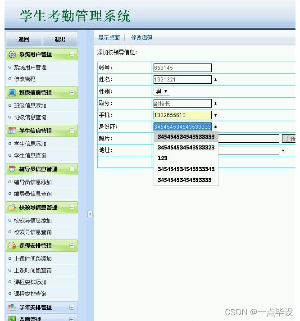Click the computer icon beside 班级信息管理
This screenshot has width=300, height=321.
tap(12, 93)
